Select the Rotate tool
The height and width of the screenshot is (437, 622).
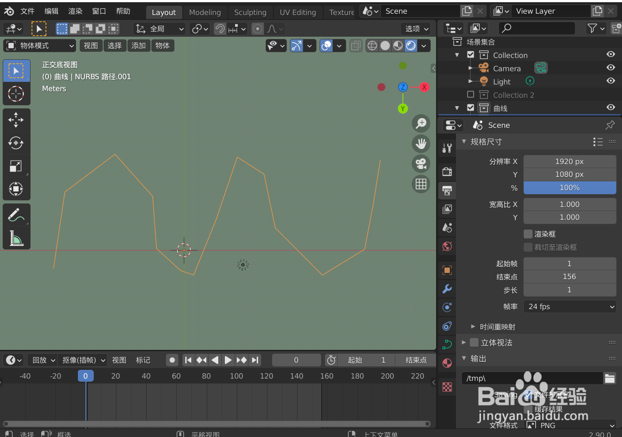click(x=16, y=143)
